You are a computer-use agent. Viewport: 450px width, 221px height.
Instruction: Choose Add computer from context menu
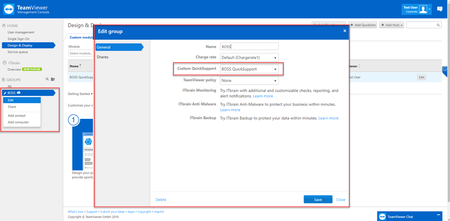22,122
